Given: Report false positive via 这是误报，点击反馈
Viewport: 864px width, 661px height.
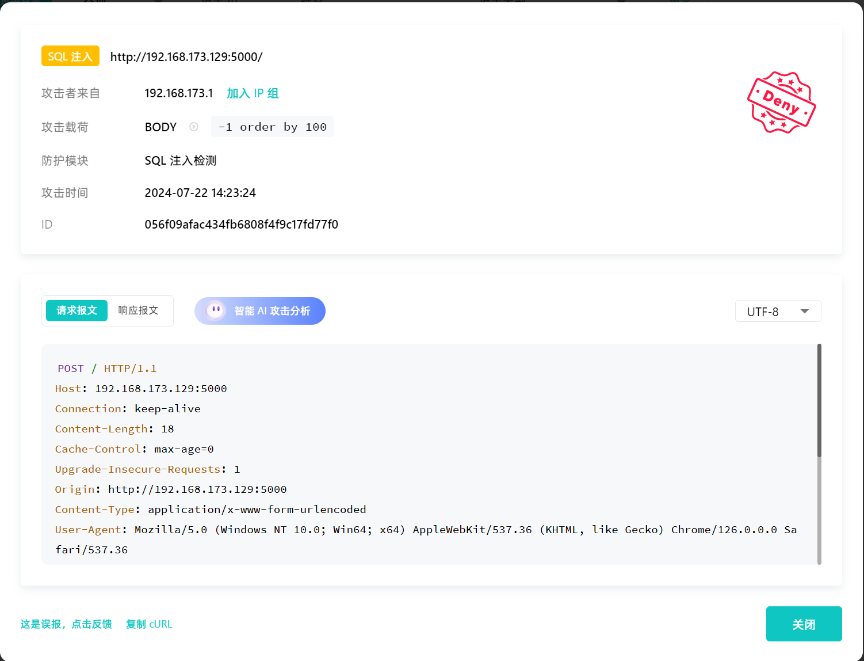Looking at the screenshot, I should coord(66,624).
